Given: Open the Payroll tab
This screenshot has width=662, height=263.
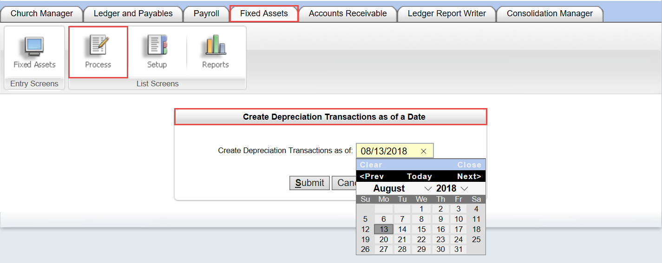Looking at the screenshot, I should tap(206, 13).
